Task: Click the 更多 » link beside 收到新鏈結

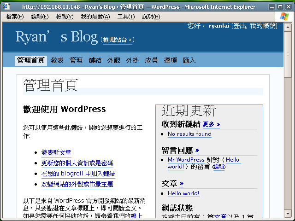Action: pos(211,124)
